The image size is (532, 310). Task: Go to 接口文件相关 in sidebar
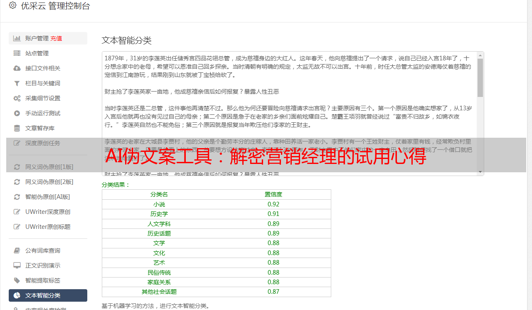pos(48,68)
